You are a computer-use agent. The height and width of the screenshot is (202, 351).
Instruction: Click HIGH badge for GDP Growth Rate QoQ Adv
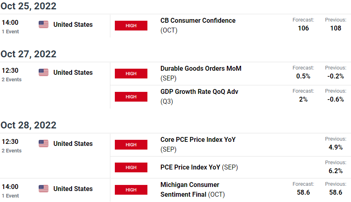coord(131,97)
